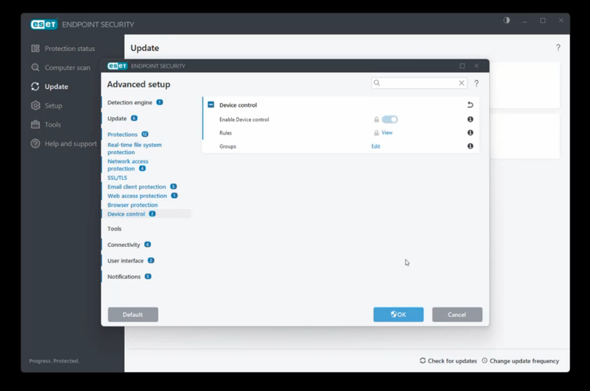
Task: Click the Change update frequency clock icon
Action: tap(485, 360)
